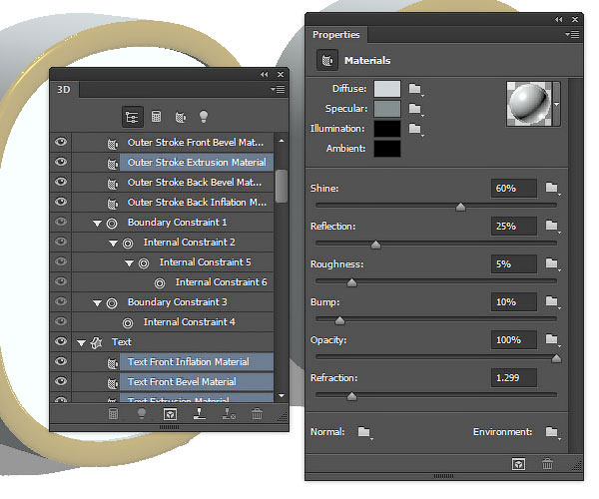The height and width of the screenshot is (499, 599).
Task: Click the Refraction value field
Action: coord(514,378)
